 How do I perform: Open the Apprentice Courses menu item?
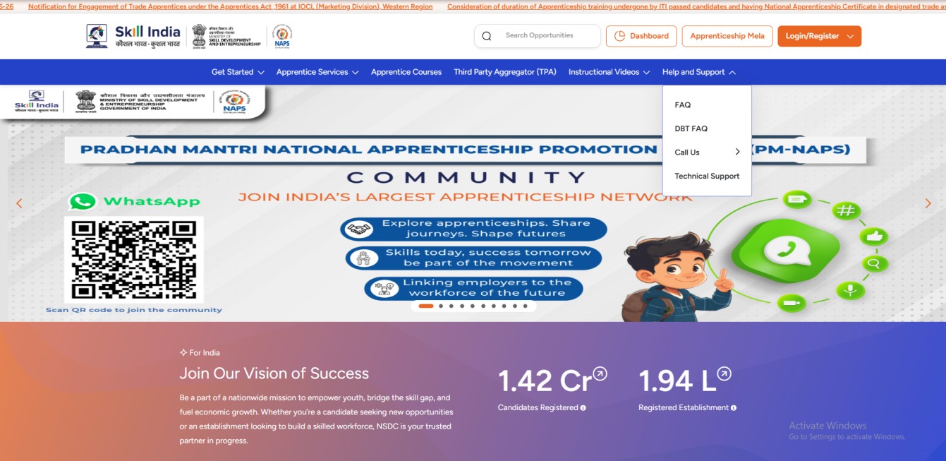tap(406, 71)
